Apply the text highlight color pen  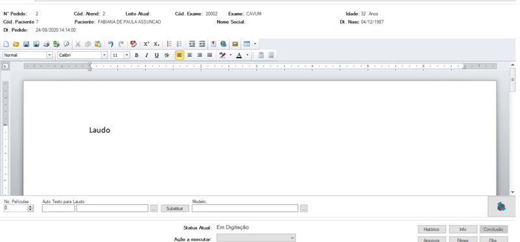click(x=222, y=55)
